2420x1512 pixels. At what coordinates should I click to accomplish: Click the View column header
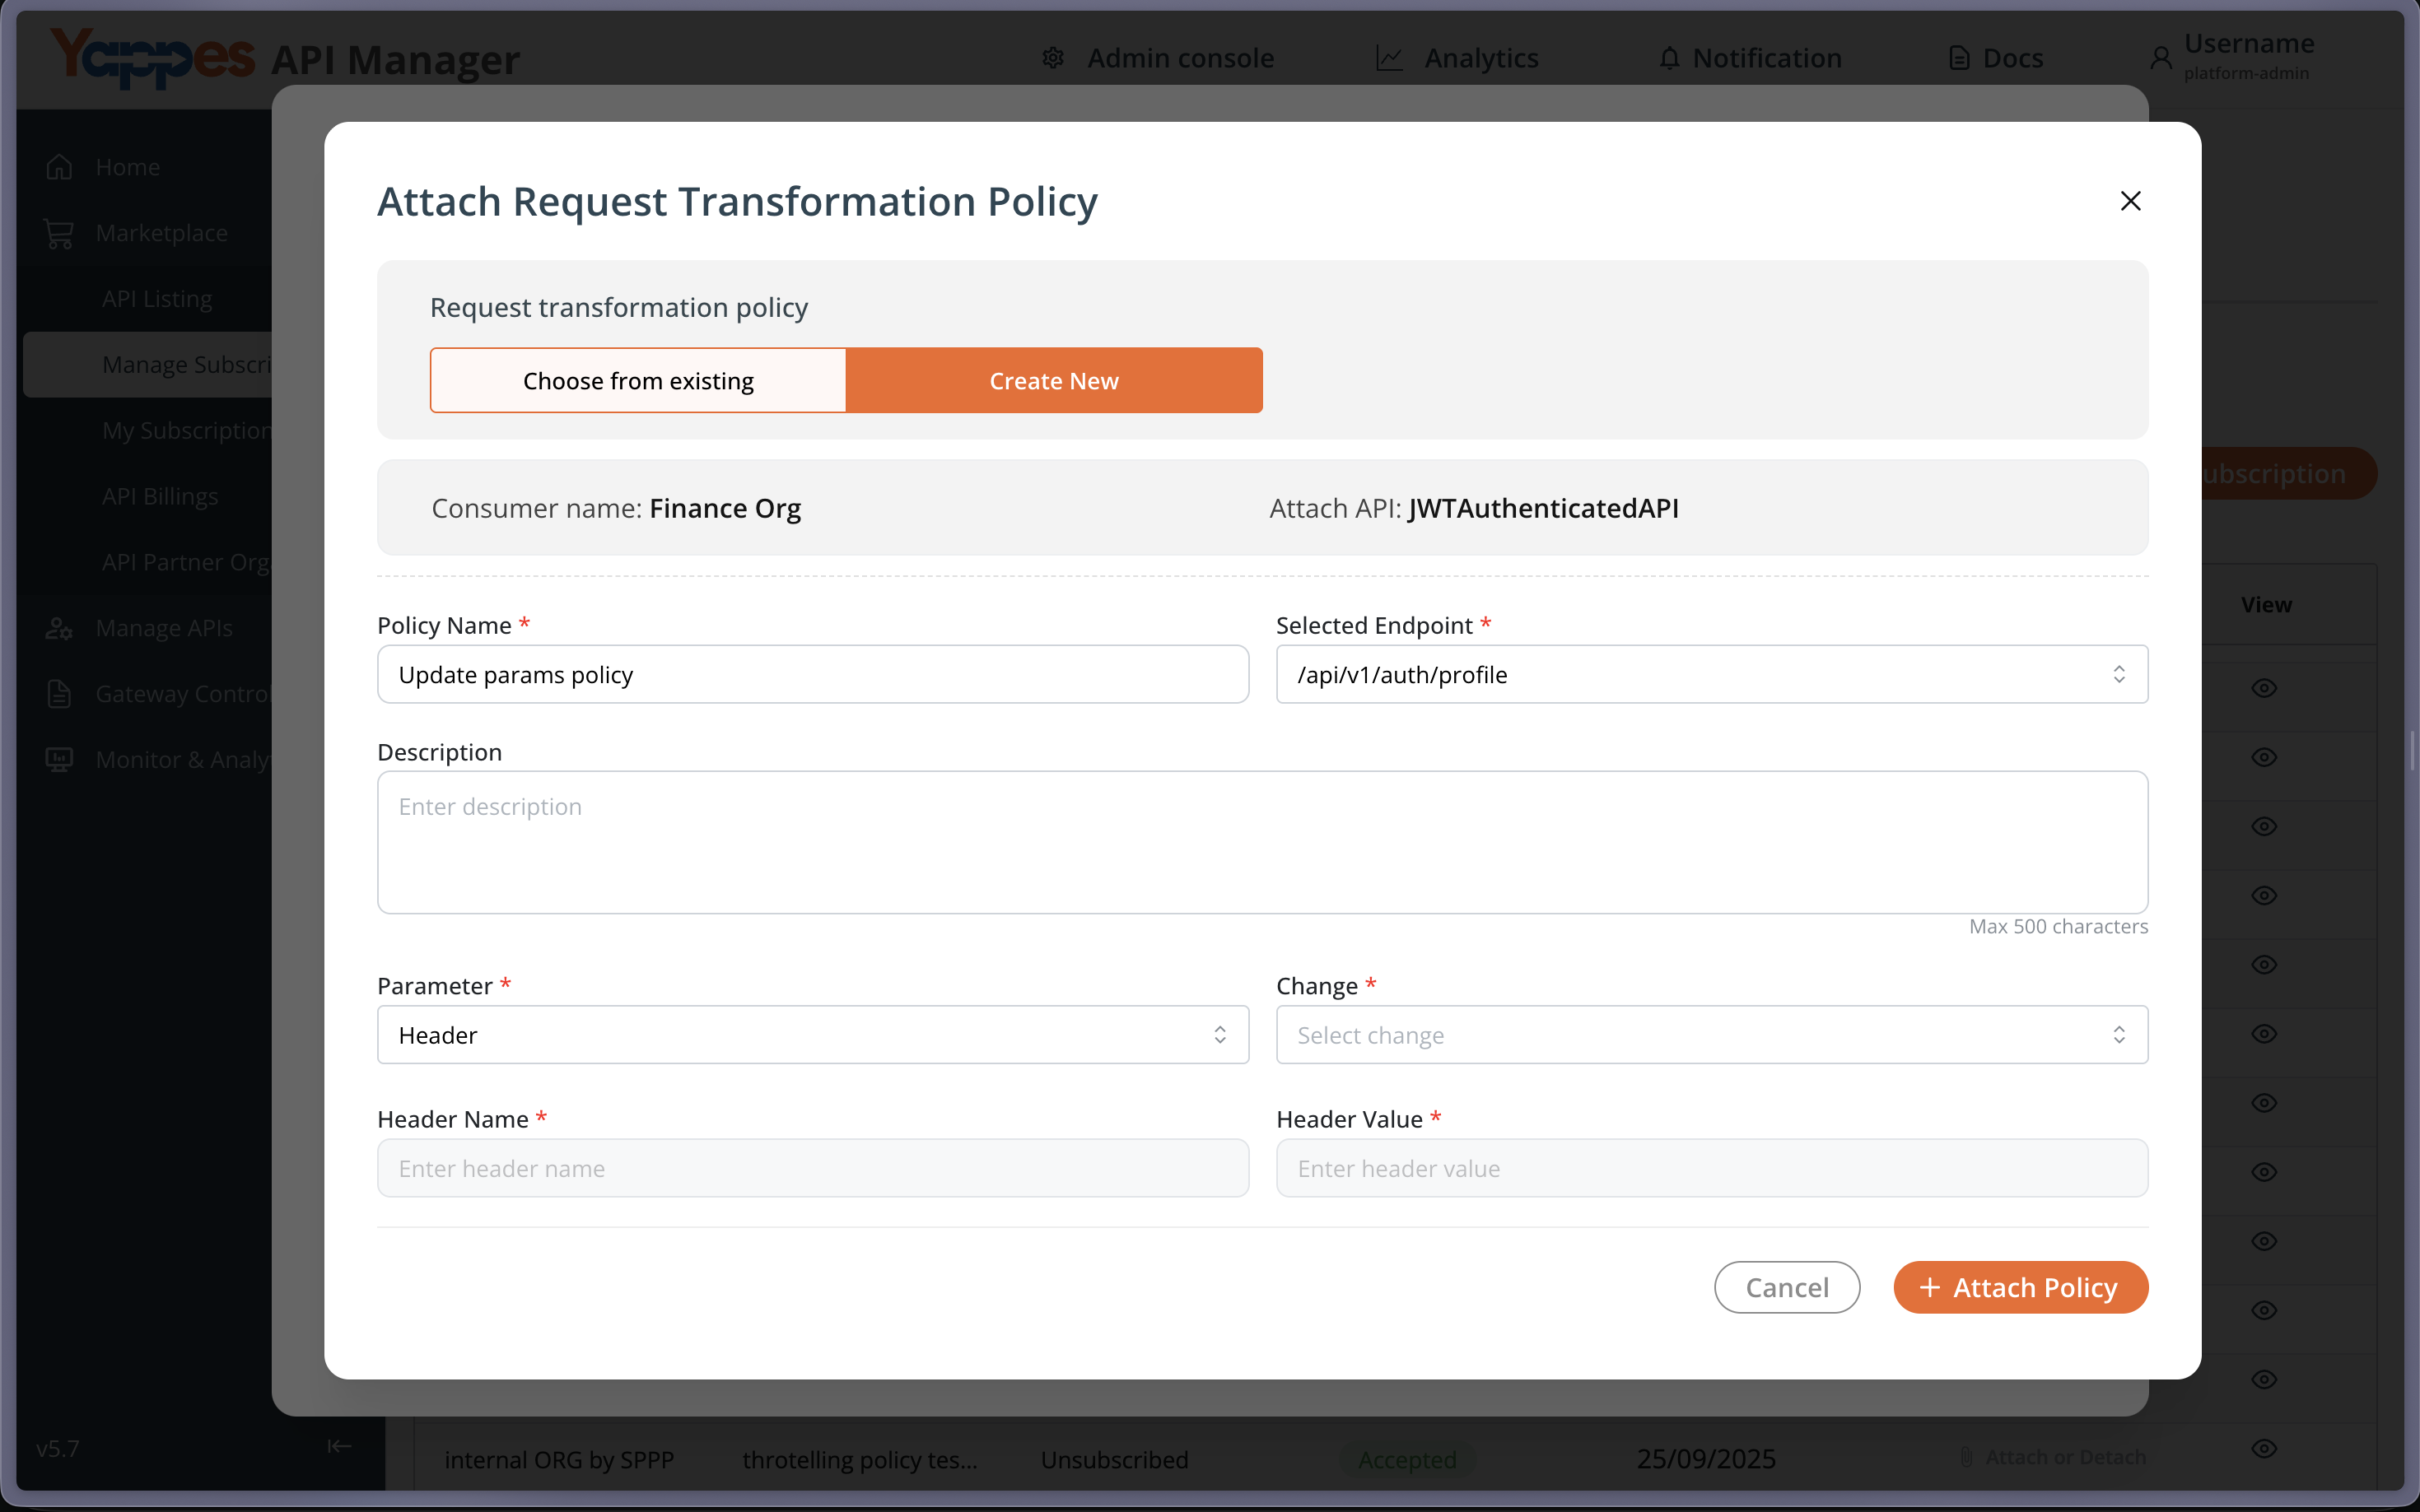click(x=2265, y=604)
